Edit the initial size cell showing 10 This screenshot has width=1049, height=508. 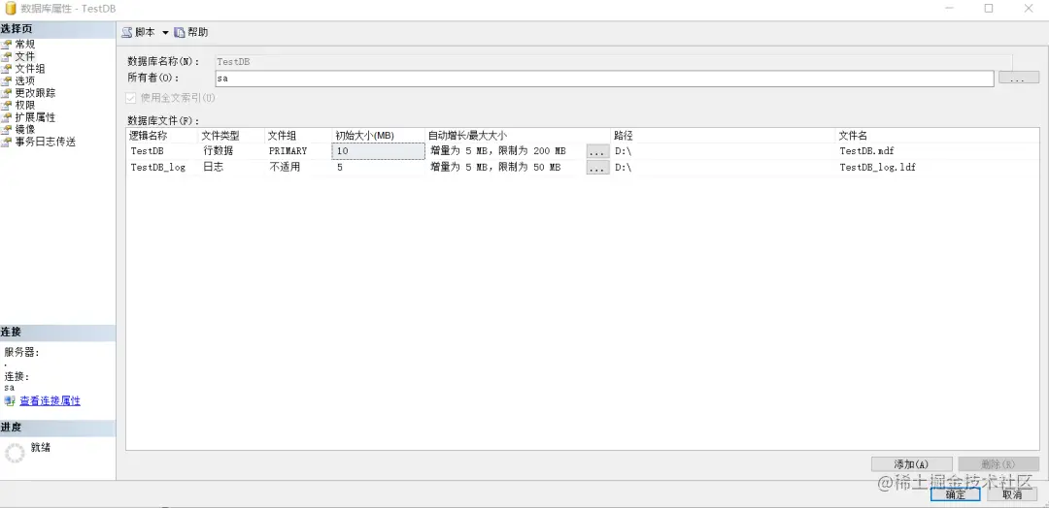coord(378,151)
